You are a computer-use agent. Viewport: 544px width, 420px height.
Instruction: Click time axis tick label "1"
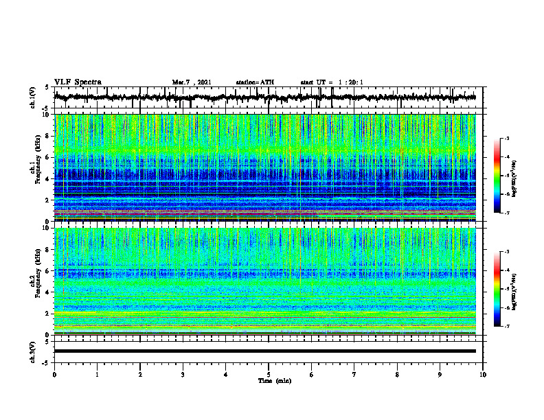(97, 375)
